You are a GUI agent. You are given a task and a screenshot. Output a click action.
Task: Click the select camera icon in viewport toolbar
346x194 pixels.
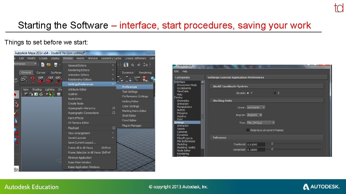(26, 94)
